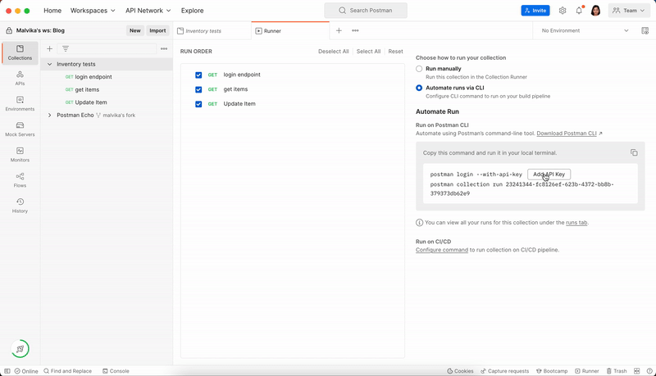The image size is (656, 376).
Task: Open the Monitors sidebar panel
Action: pyautogui.click(x=20, y=155)
